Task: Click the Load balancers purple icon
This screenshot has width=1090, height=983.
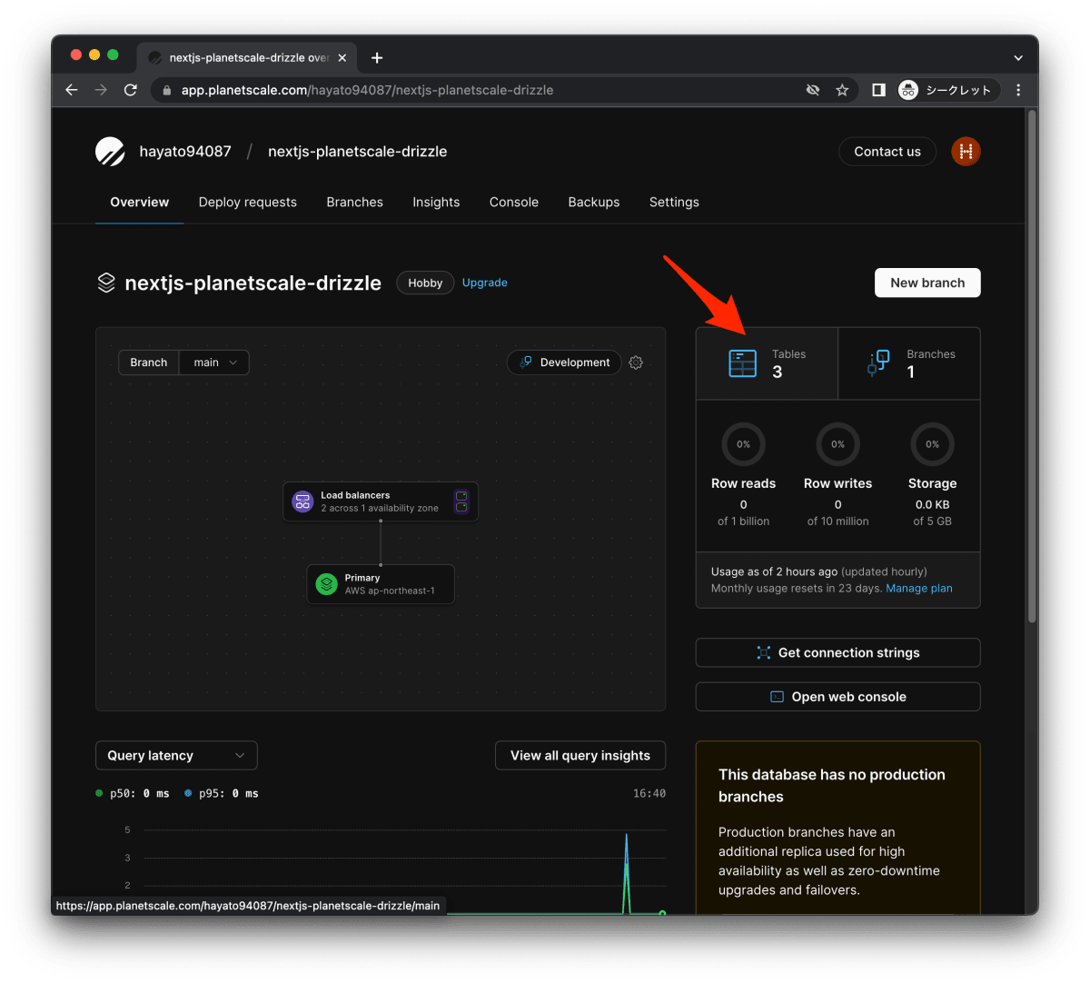Action: [303, 501]
